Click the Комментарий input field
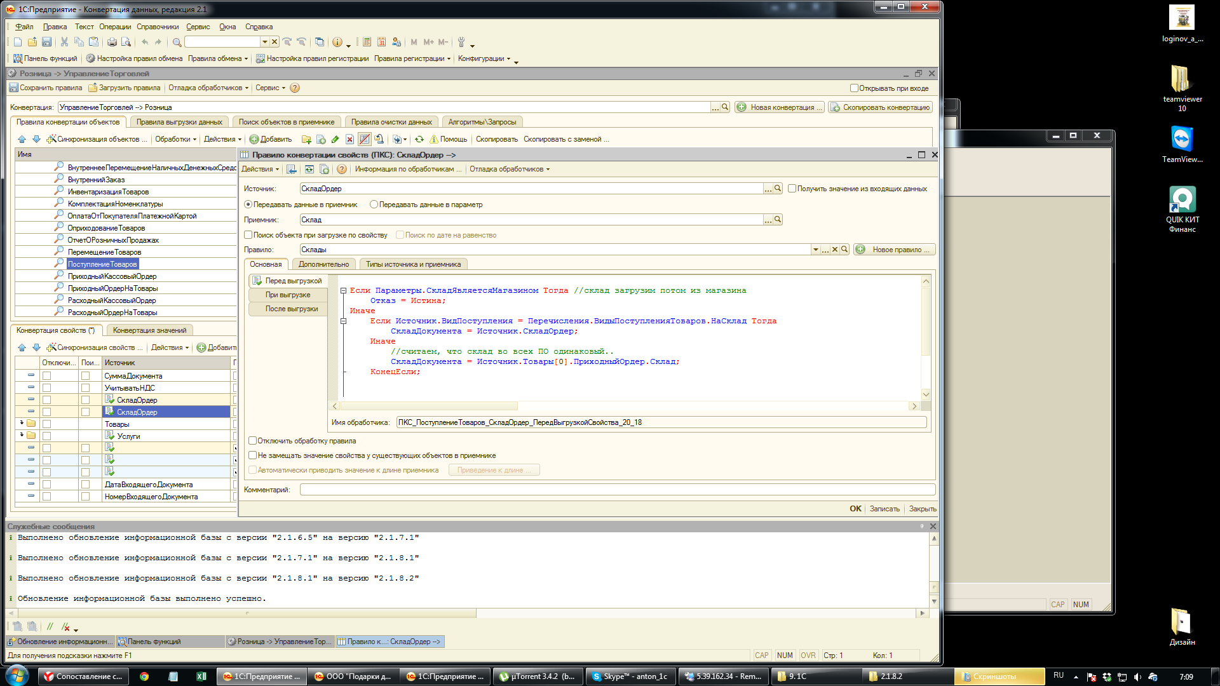The image size is (1220, 686). (x=616, y=490)
